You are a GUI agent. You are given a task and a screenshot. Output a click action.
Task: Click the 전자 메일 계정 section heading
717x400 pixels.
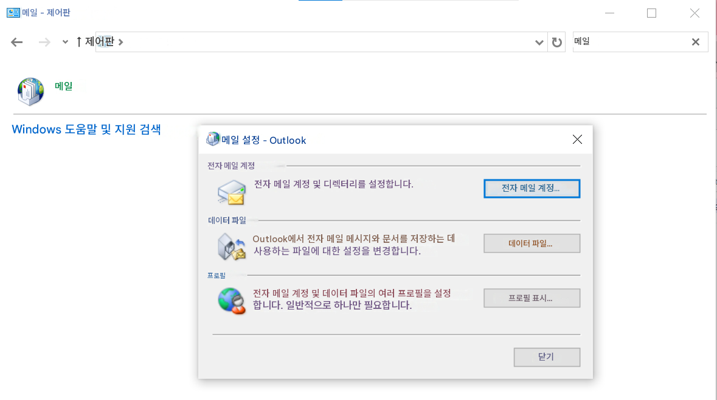tap(231, 166)
